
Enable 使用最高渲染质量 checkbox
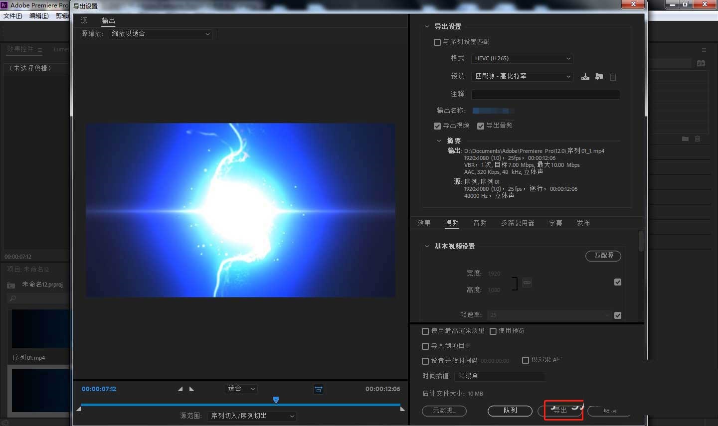coord(425,331)
